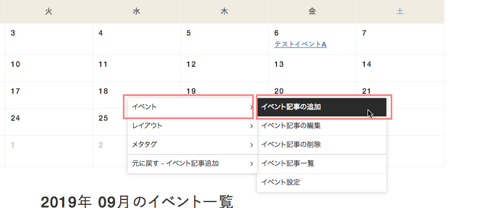Select calendar day 24

15,118
